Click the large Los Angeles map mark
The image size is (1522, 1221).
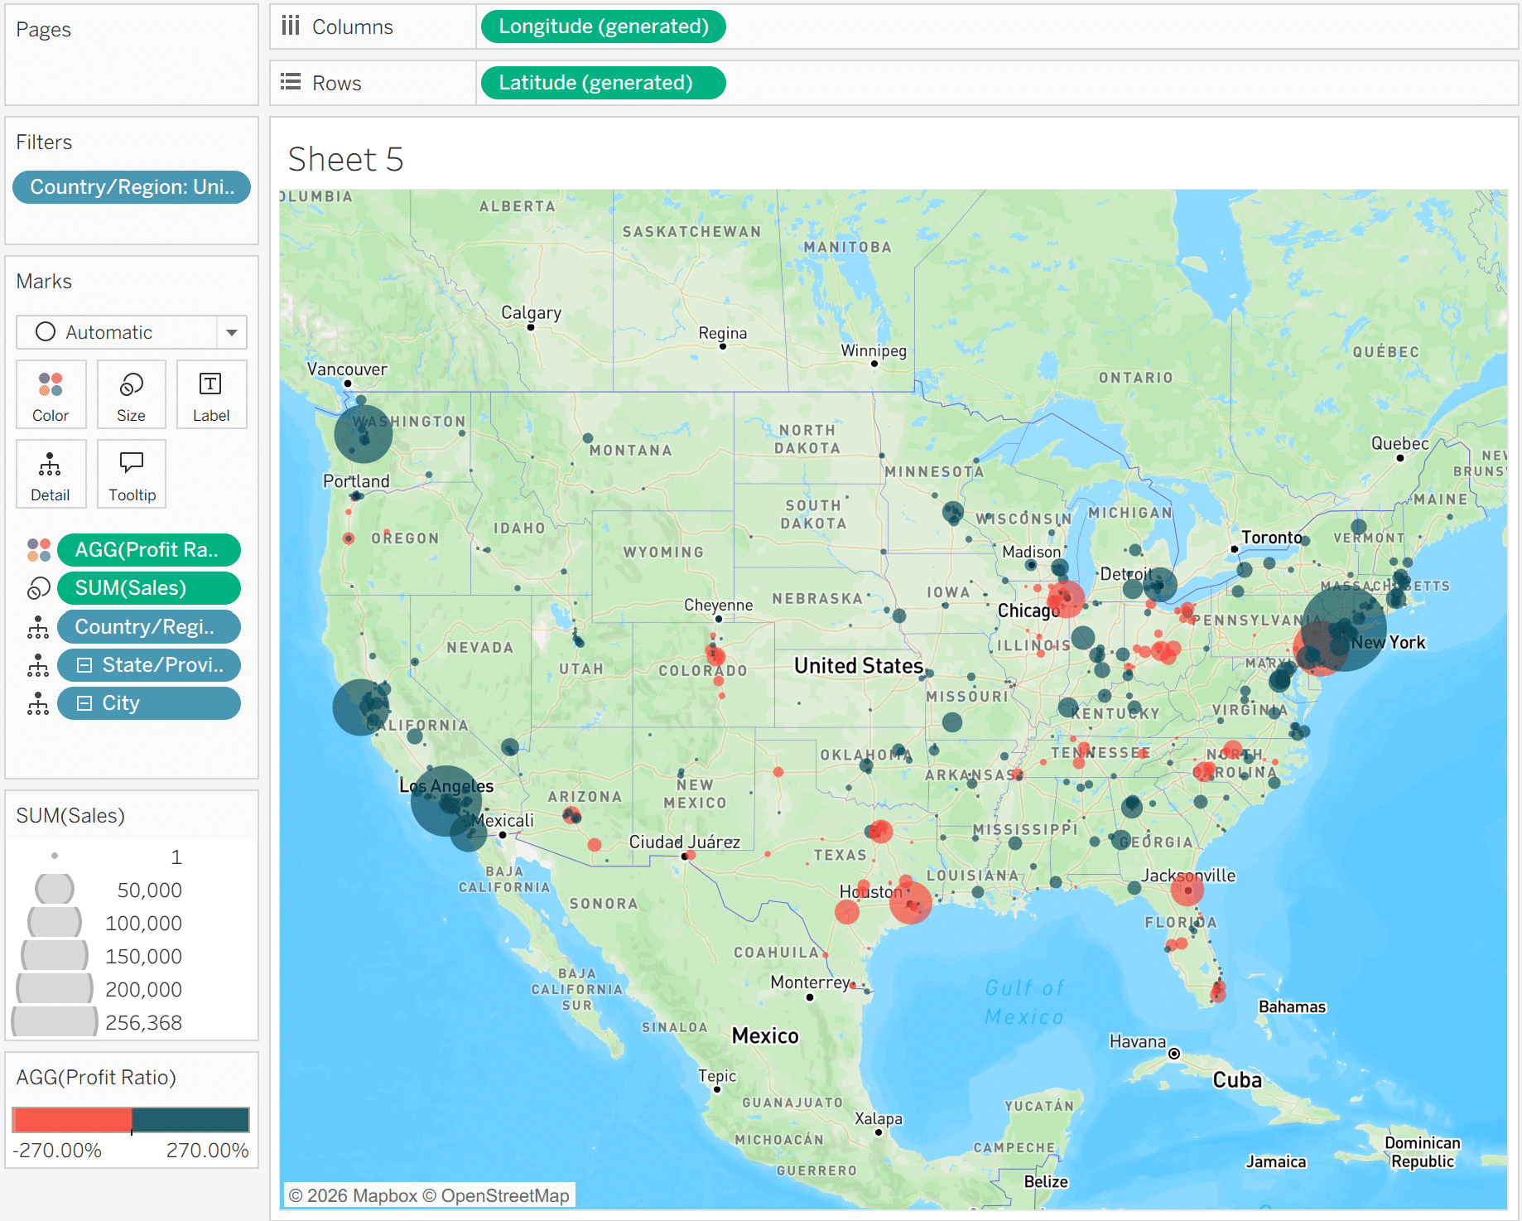click(x=446, y=800)
